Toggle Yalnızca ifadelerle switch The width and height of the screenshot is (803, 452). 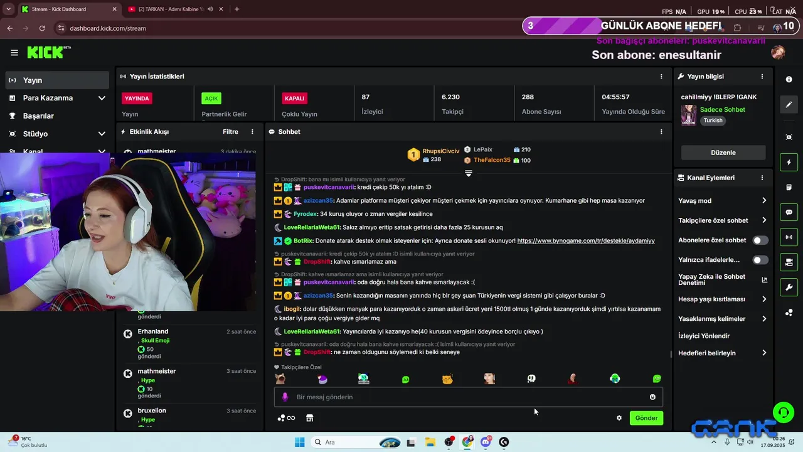(760, 260)
